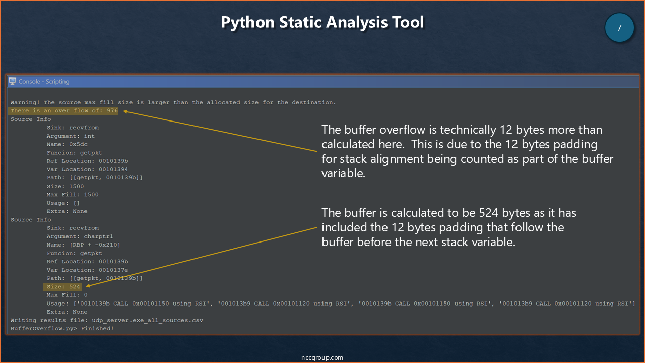Click the Console monitor icon in title bar
Image resolution: width=645 pixels, height=363 pixels.
[x=13, y=81]
